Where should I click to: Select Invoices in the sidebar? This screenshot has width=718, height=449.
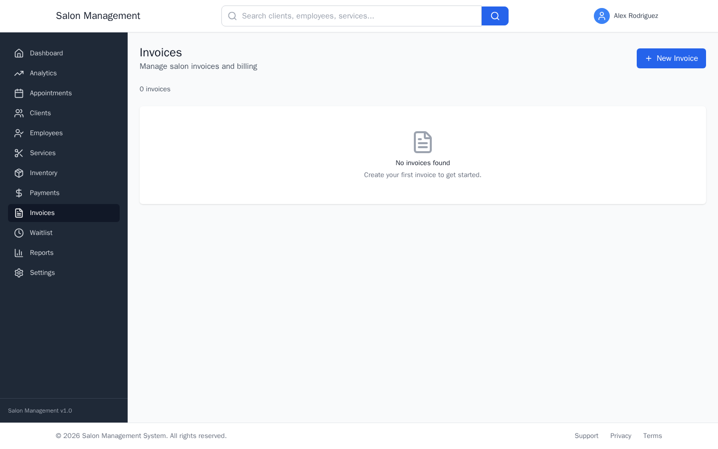coord(42,213)
